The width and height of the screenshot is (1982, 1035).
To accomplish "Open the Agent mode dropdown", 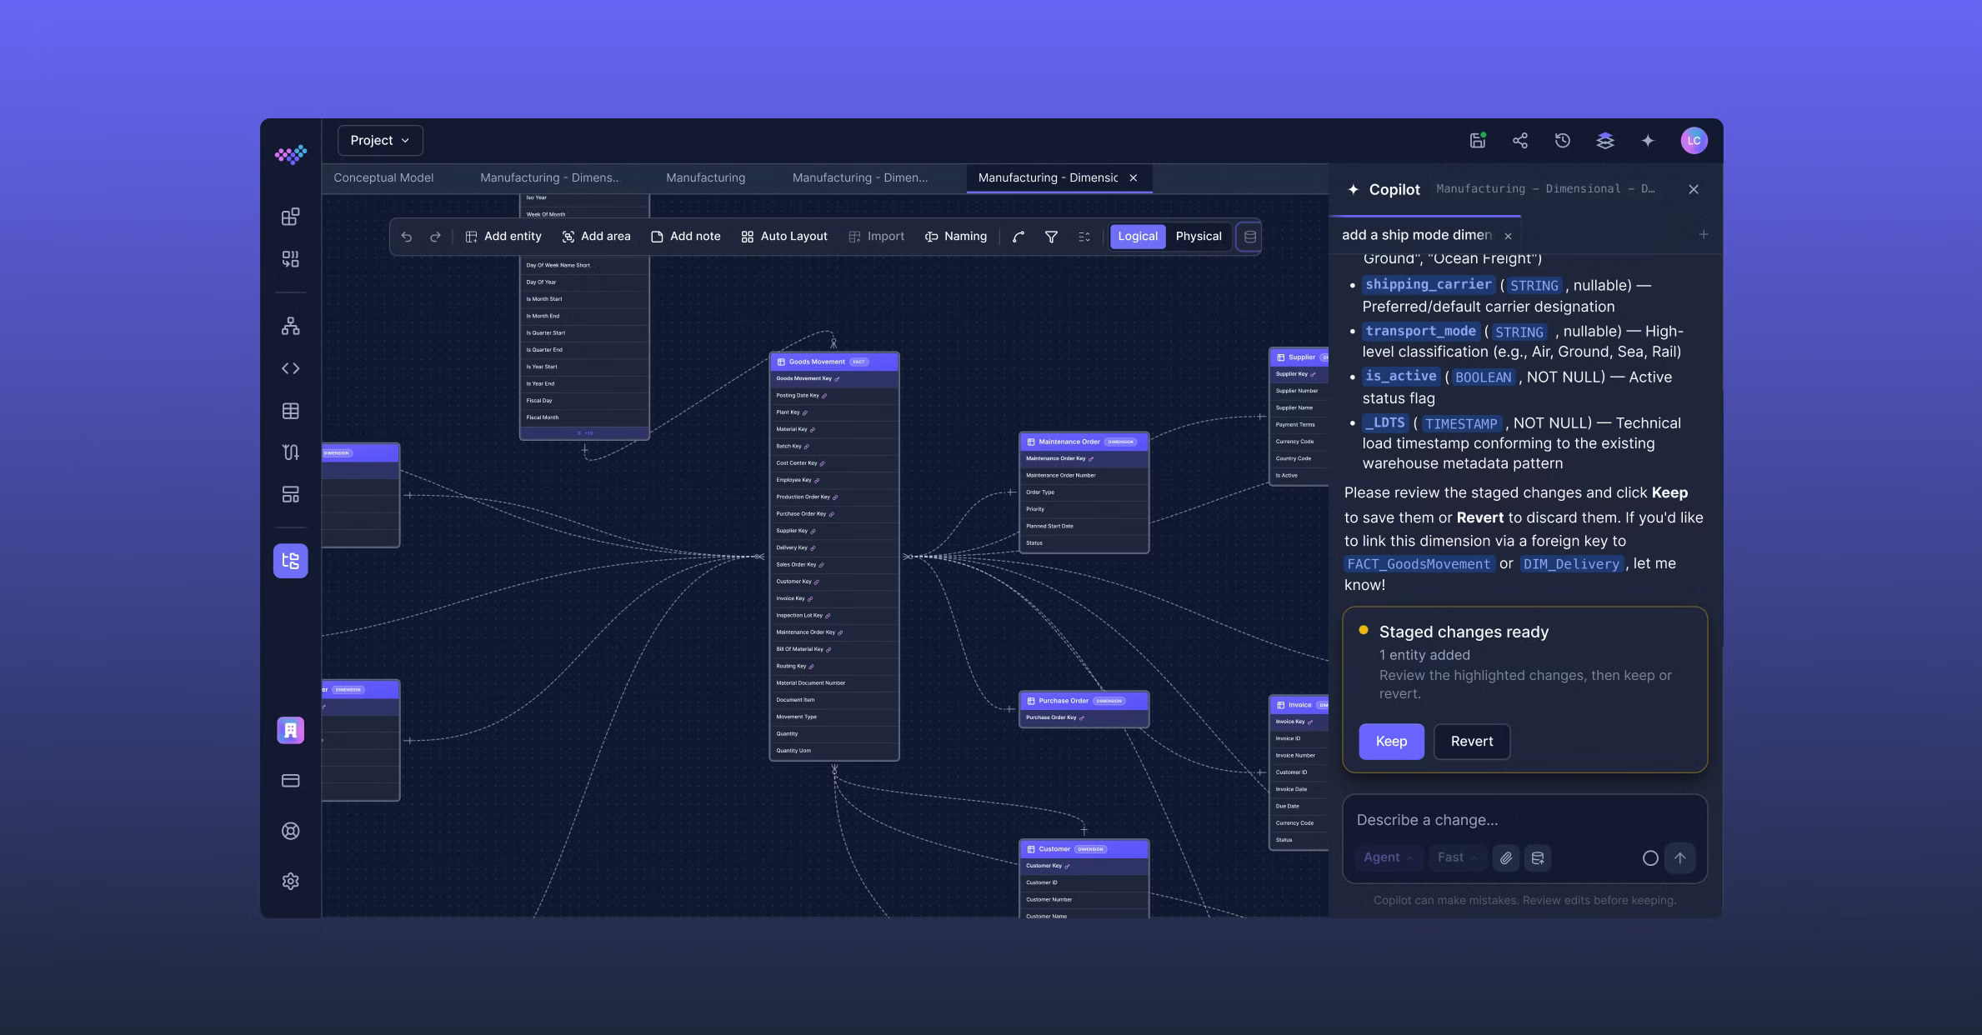I will [x=1388, y=857].
